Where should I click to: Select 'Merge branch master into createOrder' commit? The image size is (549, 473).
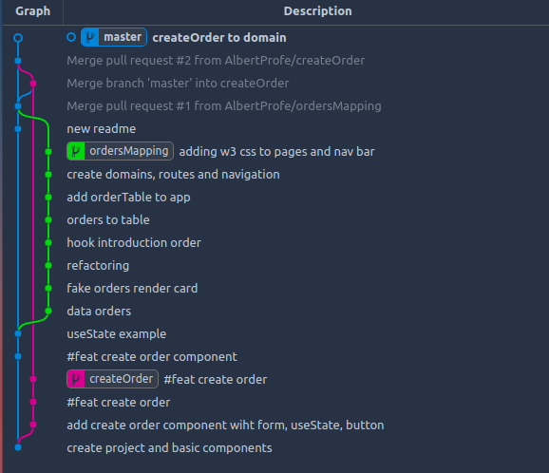[178, 84]
